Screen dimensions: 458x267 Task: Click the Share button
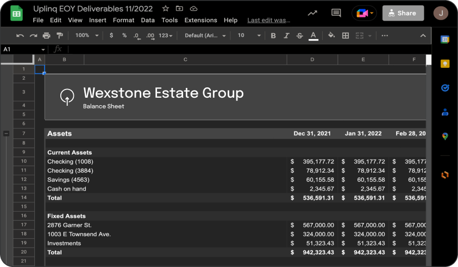click(403, 13)
